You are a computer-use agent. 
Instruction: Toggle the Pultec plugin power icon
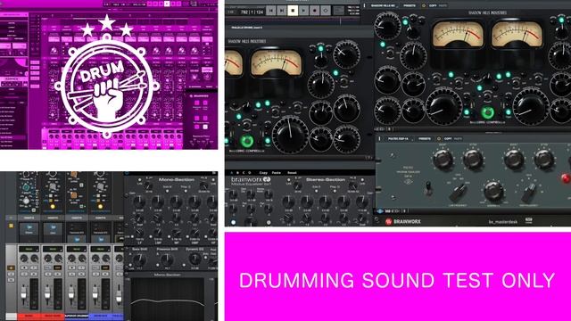click(438, 139)
